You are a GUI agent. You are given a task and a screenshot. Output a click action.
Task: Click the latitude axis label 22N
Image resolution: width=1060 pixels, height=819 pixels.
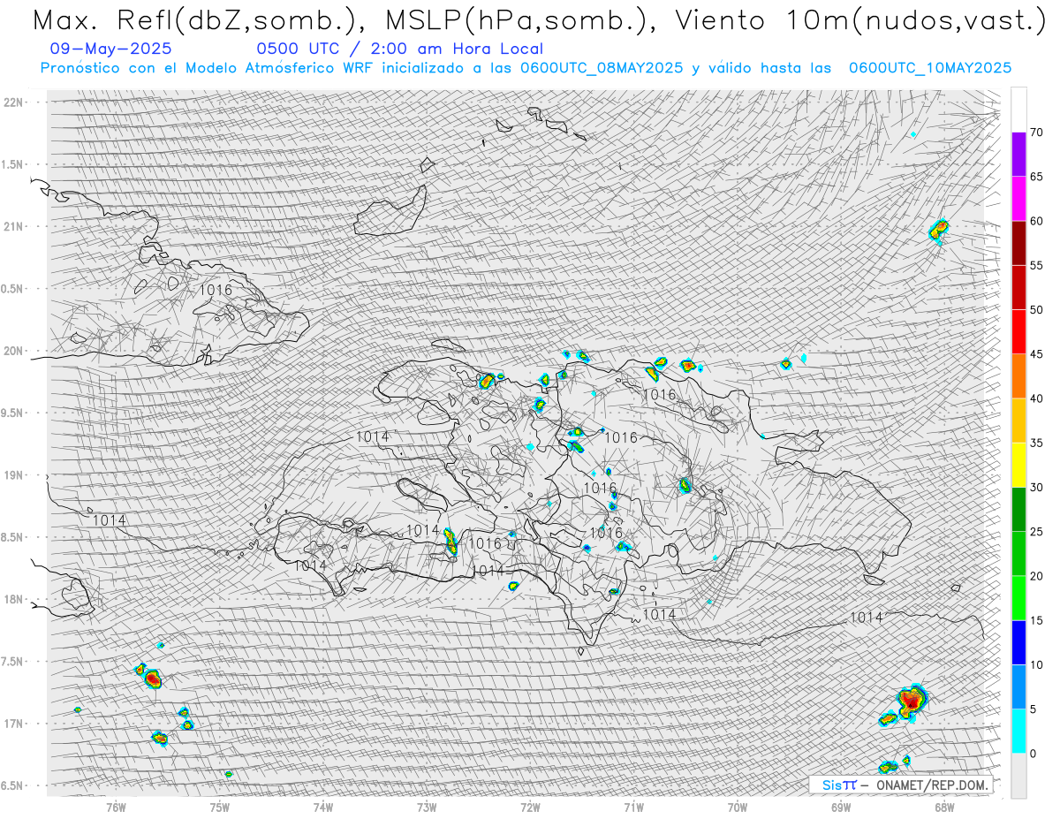point(14,102)
